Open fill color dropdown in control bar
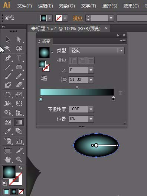 click(x=50, y=18)
